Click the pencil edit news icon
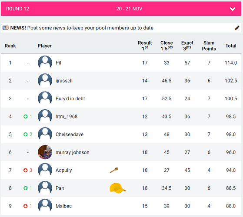 point(237,28)
